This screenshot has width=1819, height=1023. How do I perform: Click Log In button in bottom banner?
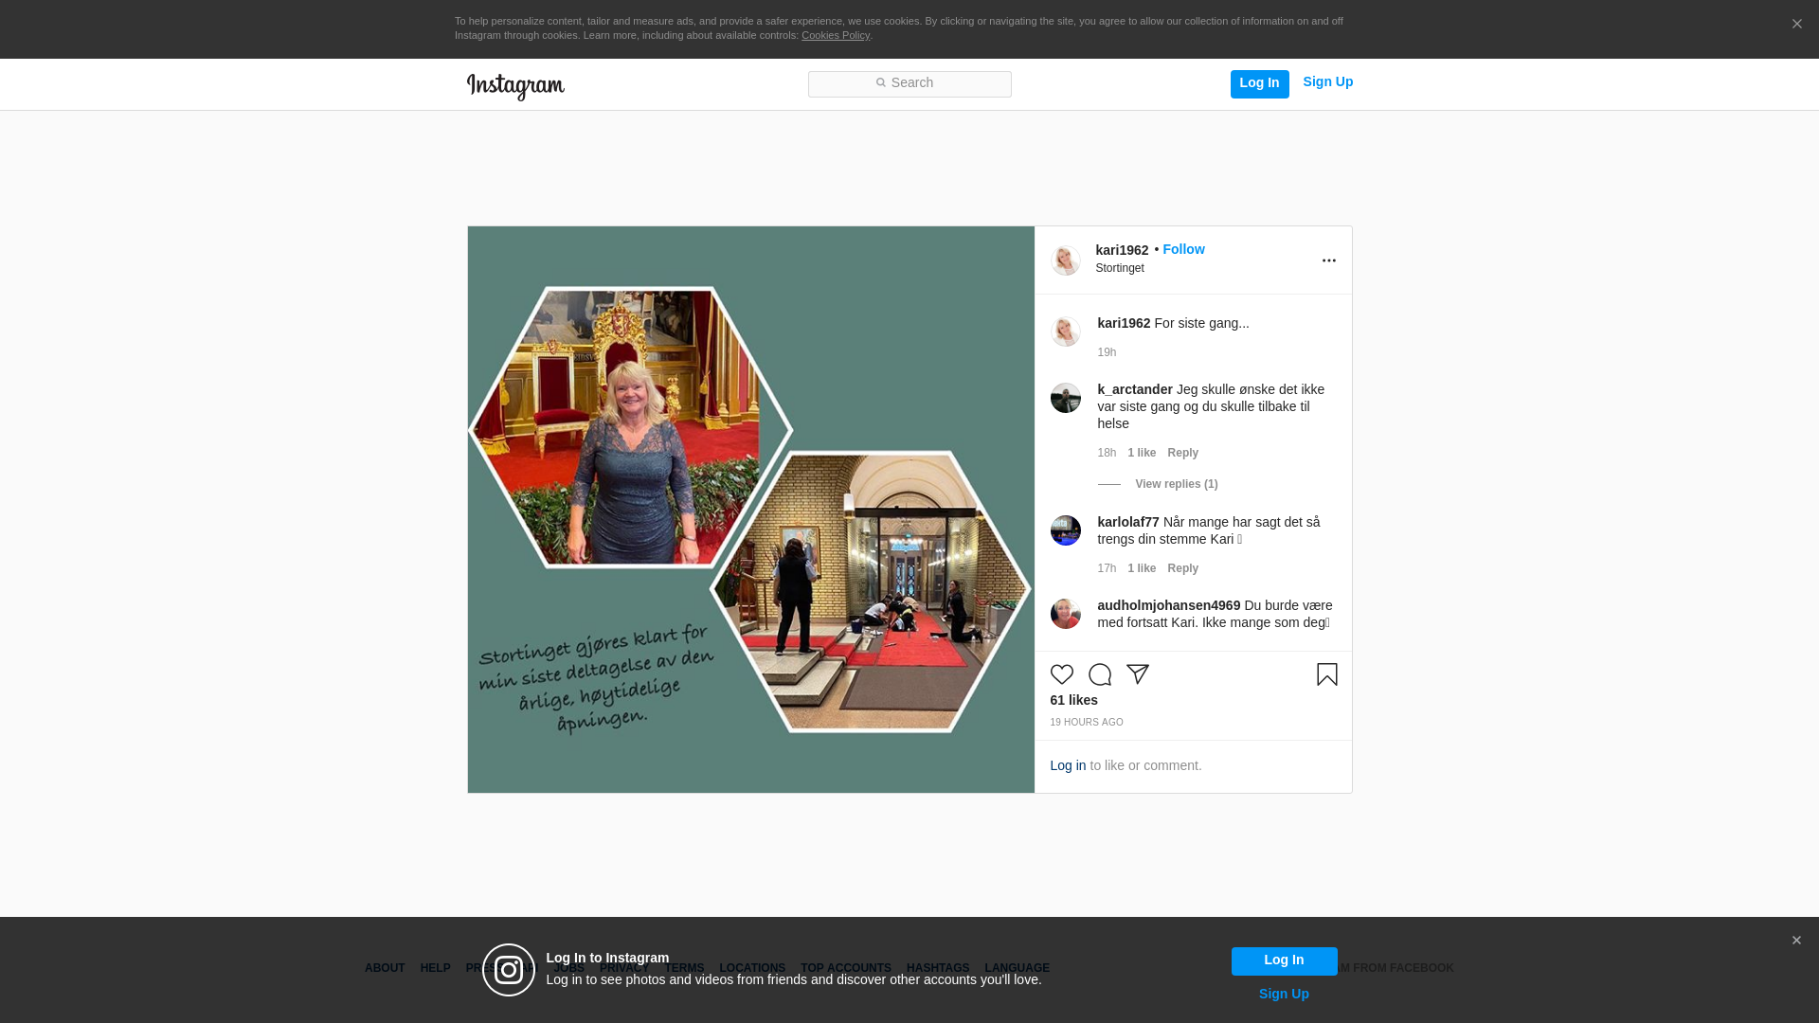(1284, 960)
